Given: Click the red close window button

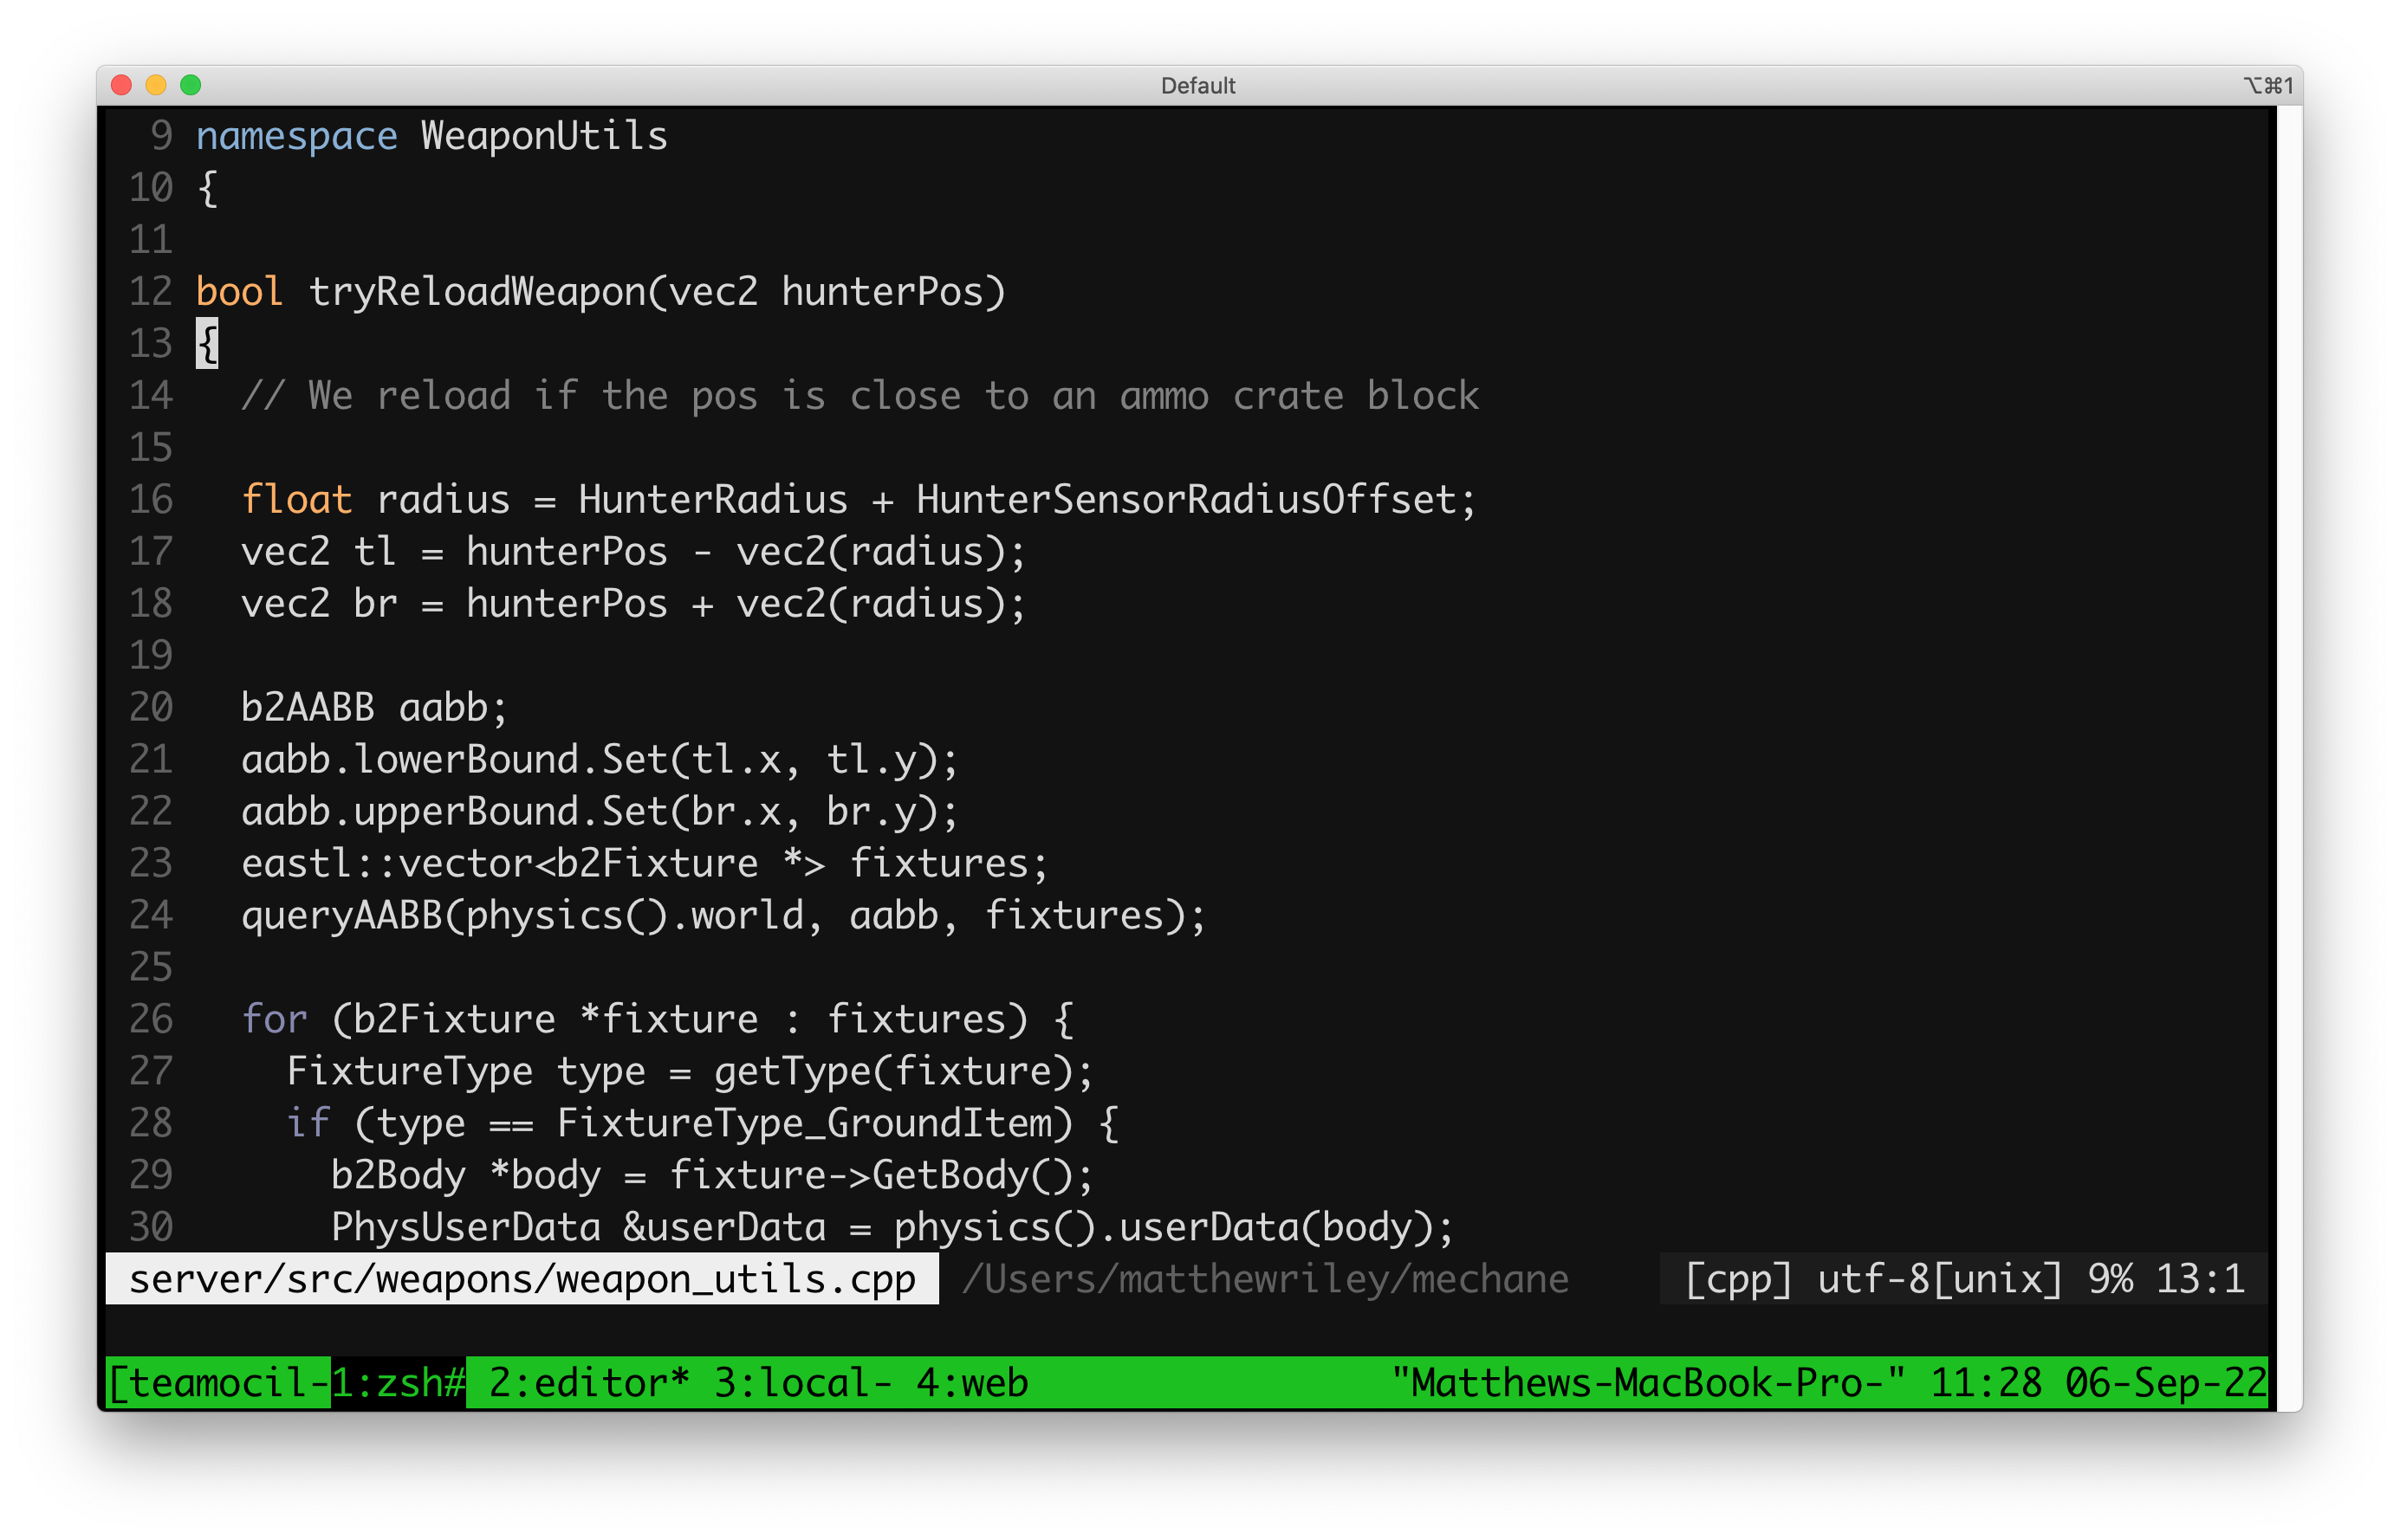Looking at the screenshot, I should coord(122,85).
